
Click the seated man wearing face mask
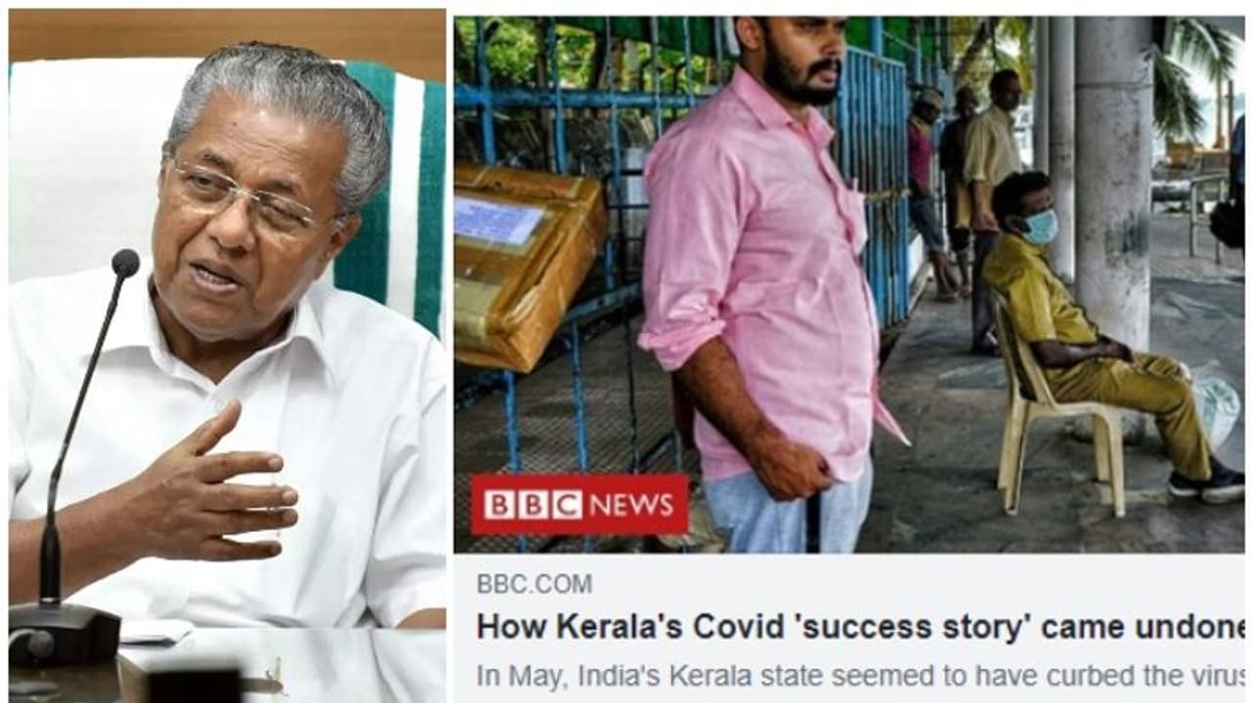(x=1095, y=332)
